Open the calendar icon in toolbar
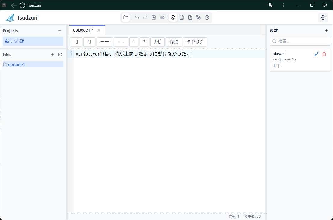Screen dimensions: 333x220 pos(182,17)
